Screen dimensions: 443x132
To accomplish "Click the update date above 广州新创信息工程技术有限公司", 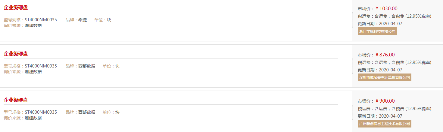I will [x=380, y=116].
